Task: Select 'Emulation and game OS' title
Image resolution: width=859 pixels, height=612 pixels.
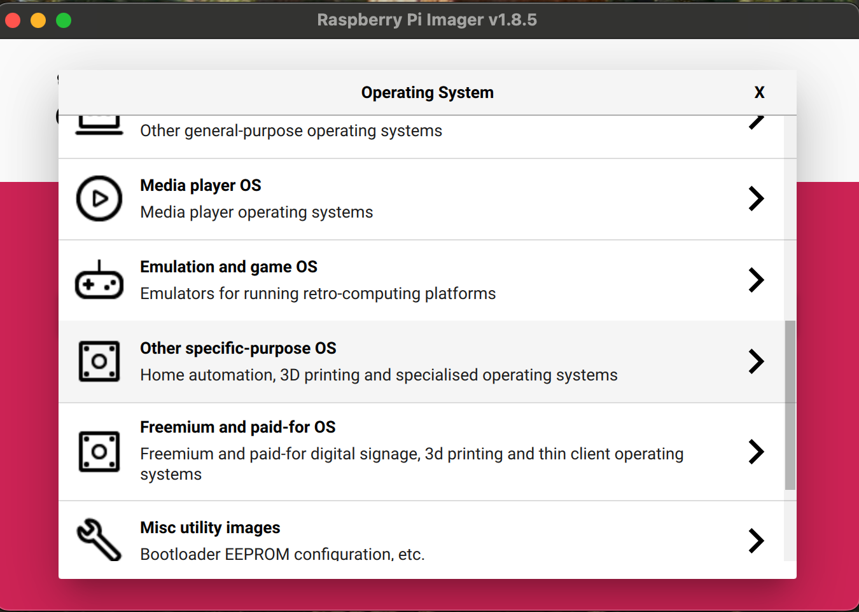Action: pos(228,267)
